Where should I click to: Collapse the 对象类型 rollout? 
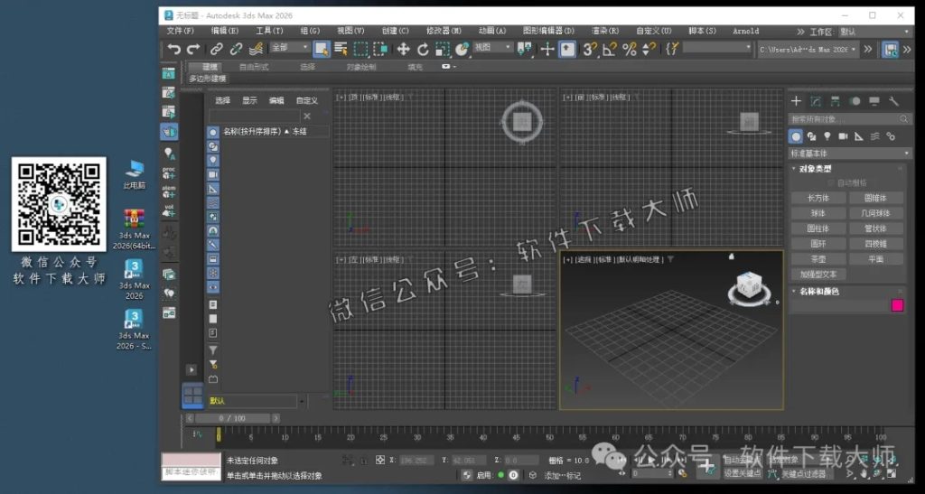pyautogui.click(x=815, y=169)
